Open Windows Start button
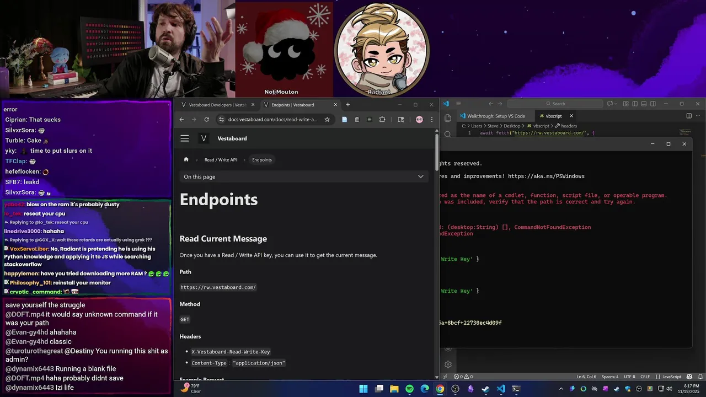This screenshot has height=397, width=706. click(363, 389)
